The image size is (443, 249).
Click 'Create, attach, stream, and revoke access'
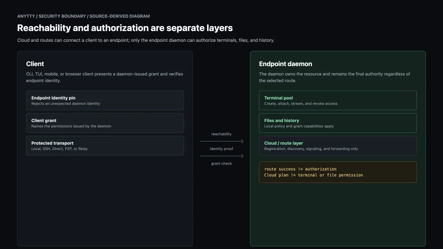(x=301, y=104)
